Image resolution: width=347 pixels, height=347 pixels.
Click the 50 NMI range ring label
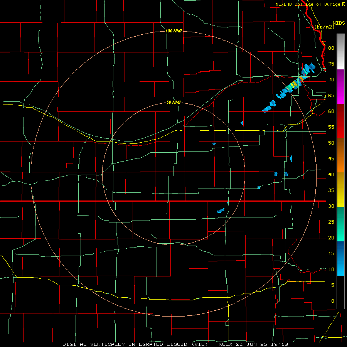(174, 102)
